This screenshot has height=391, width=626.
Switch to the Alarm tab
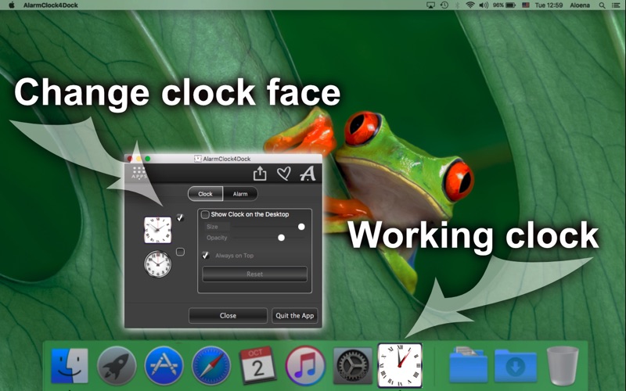coord(240,194)
